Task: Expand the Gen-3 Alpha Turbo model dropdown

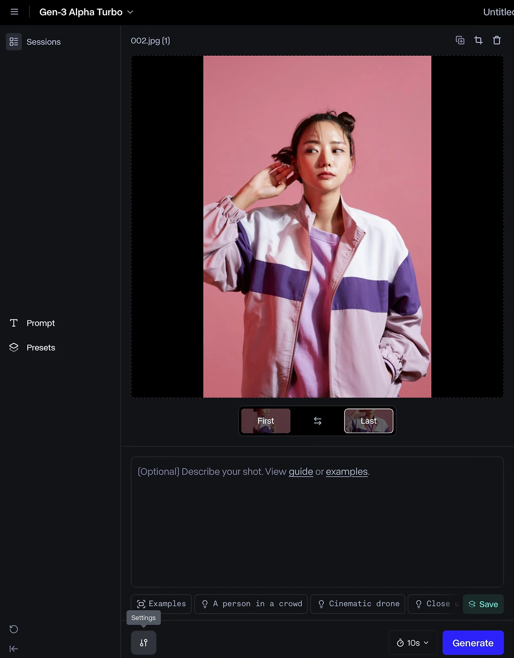Action: tap(86, 12)
